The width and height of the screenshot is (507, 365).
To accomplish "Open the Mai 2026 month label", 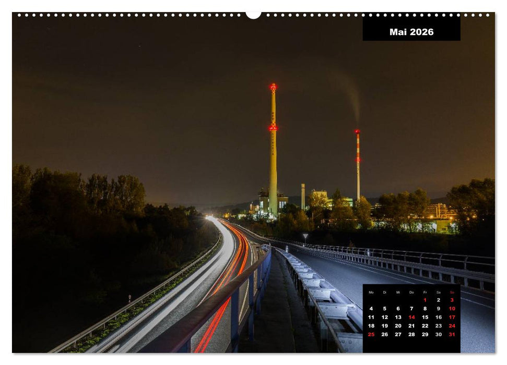I will (412, 32).
